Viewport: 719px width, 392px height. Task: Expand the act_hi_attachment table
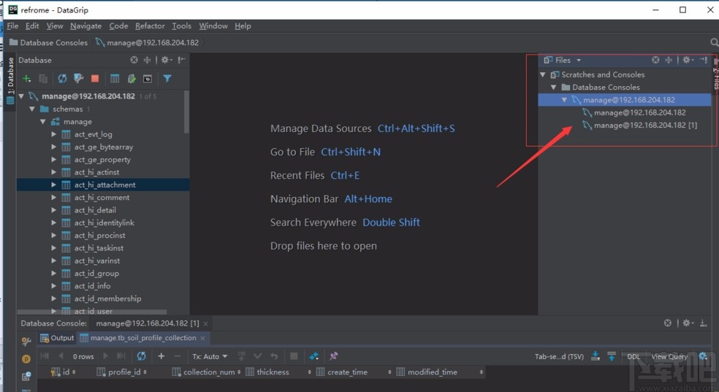(53, 185)
